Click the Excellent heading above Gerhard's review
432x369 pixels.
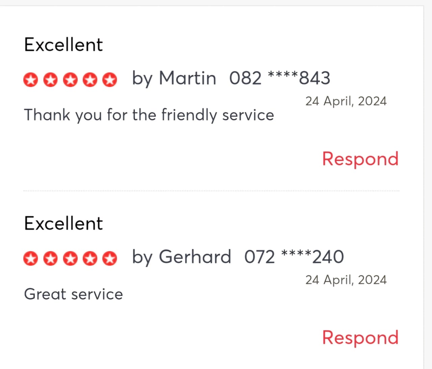(x=63, y=223)
